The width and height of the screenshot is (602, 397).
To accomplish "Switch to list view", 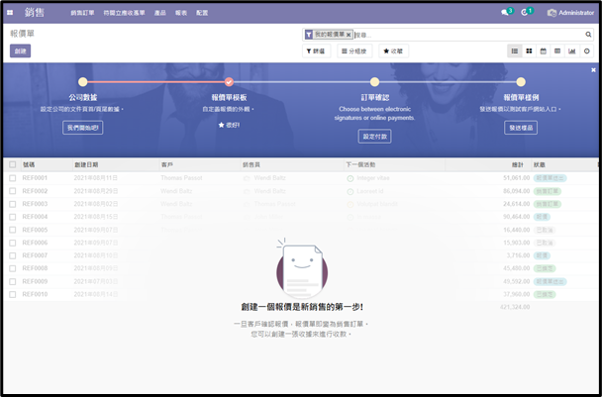I will pyautogui.click(x=515, y=51).
